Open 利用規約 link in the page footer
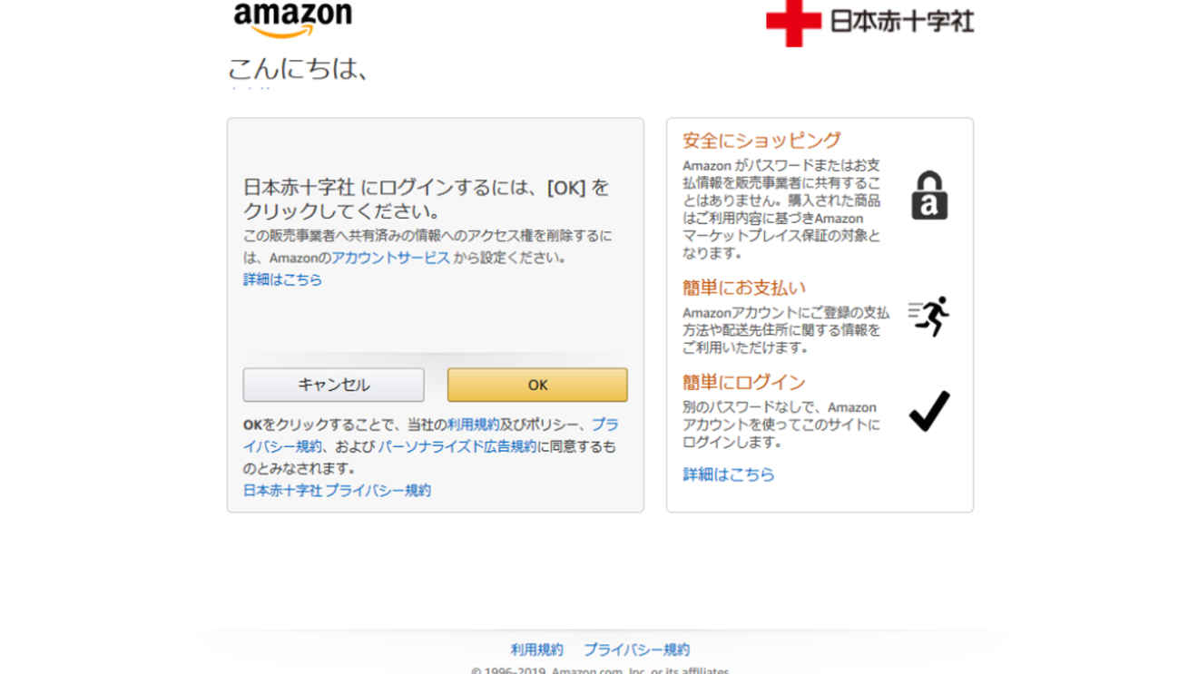Viewport: 1198px width, 674px height. pos(536,650)
